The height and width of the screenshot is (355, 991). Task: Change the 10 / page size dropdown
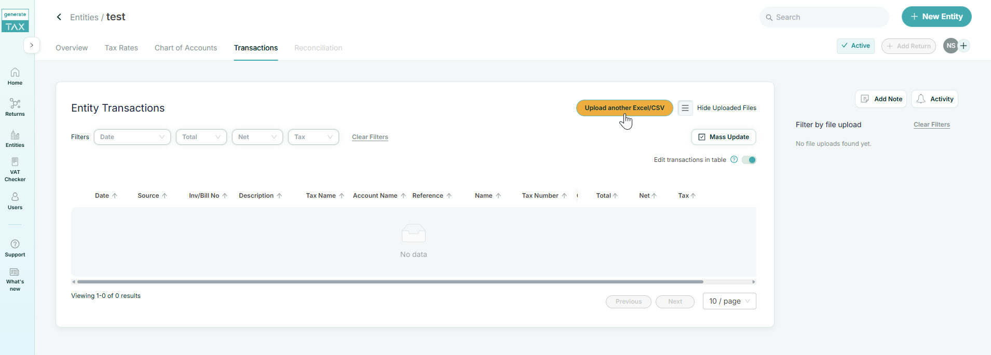[x=729, y=301]
